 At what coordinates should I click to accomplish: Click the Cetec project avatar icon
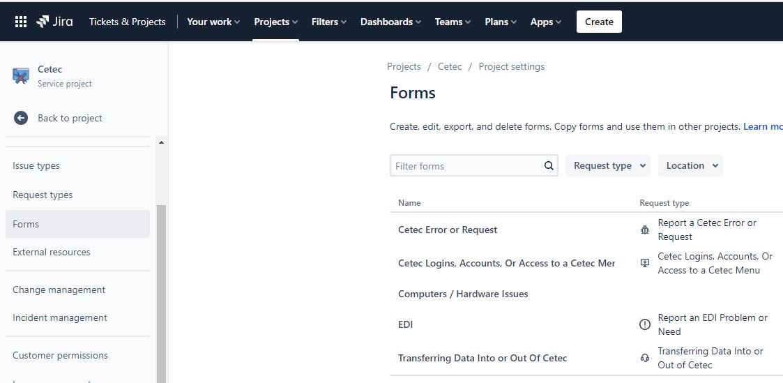(21, 76)
